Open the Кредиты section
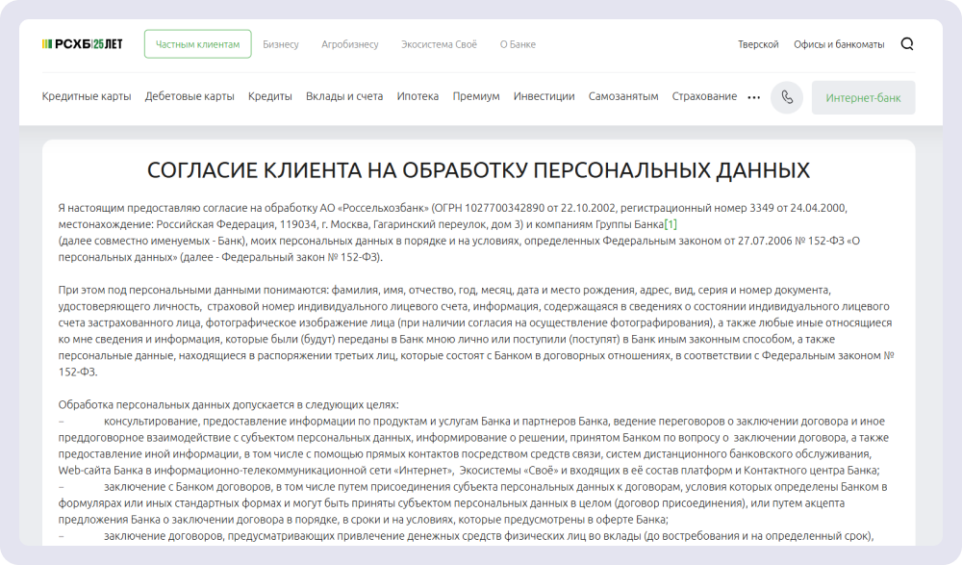 coord(268,96)
